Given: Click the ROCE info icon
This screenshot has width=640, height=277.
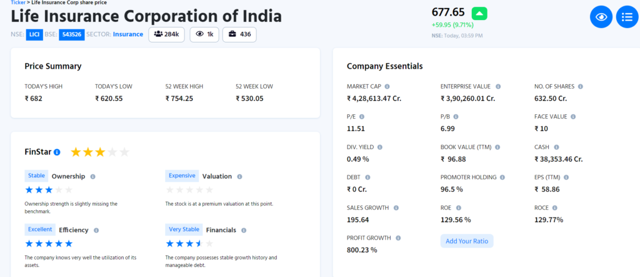Looking at the screenshot, I should (x=555, y=208).
